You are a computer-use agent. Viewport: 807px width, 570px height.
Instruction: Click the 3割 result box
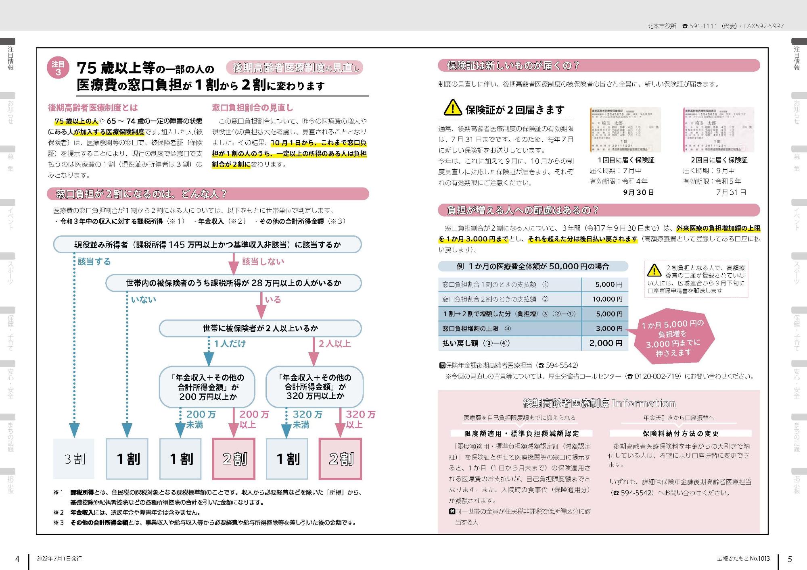(x=74, y=459)
